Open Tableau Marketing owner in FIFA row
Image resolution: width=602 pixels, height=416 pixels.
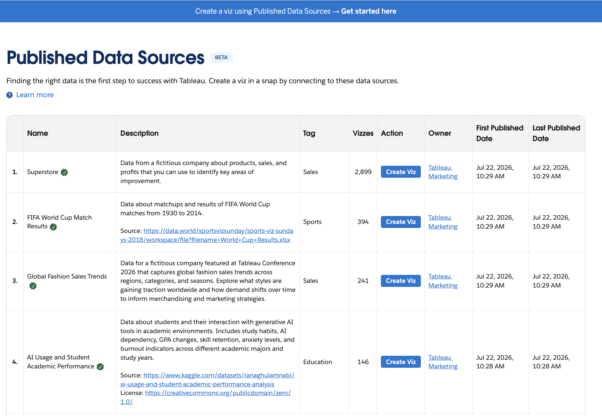(x=443, y=222)
